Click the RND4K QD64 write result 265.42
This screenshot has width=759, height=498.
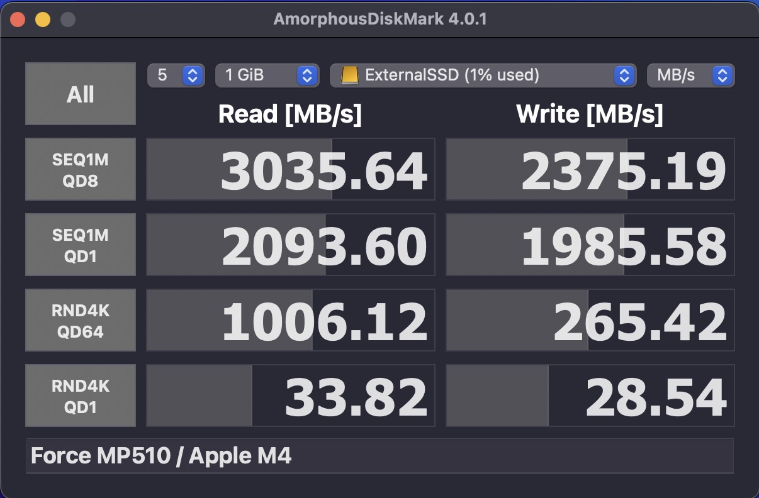[590, 321]
